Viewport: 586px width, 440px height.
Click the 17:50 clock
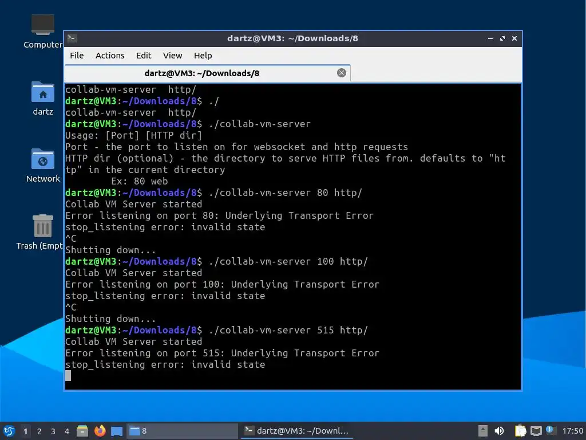(572, 431)
